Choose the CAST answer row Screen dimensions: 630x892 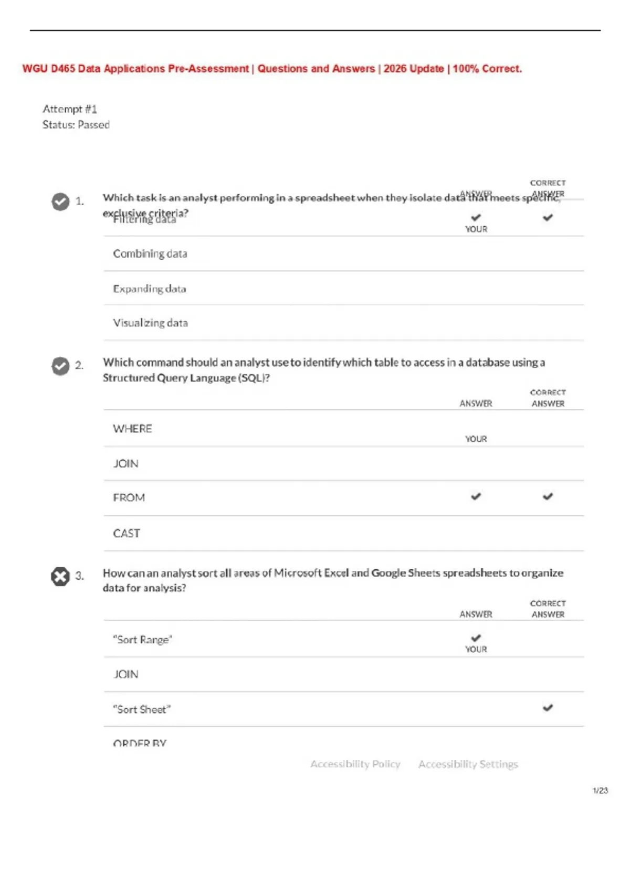tap(127, 534)
